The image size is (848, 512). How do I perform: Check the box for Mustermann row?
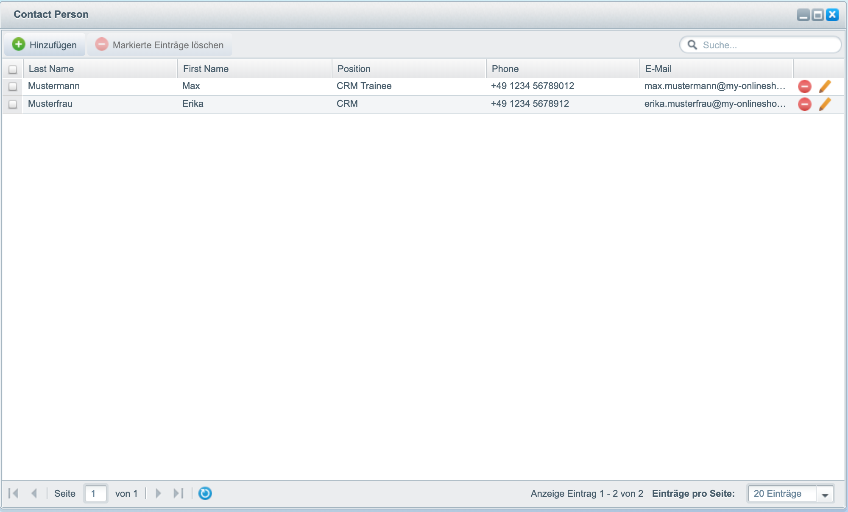(13, 86)
